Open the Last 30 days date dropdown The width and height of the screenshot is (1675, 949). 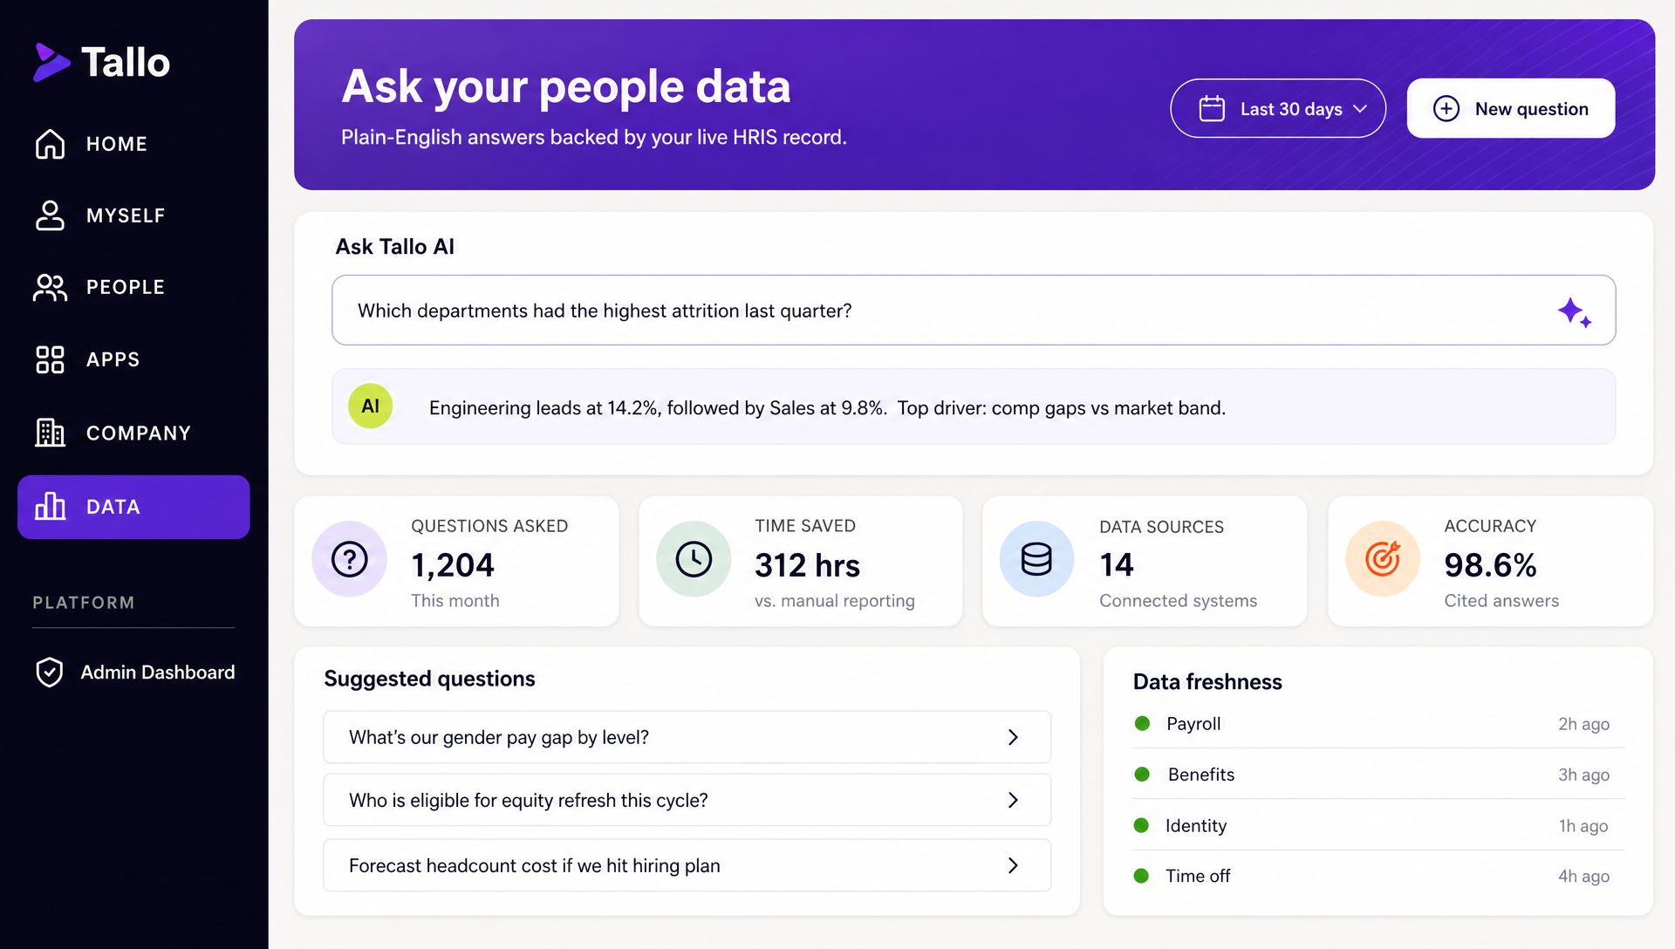(1278, 108)
